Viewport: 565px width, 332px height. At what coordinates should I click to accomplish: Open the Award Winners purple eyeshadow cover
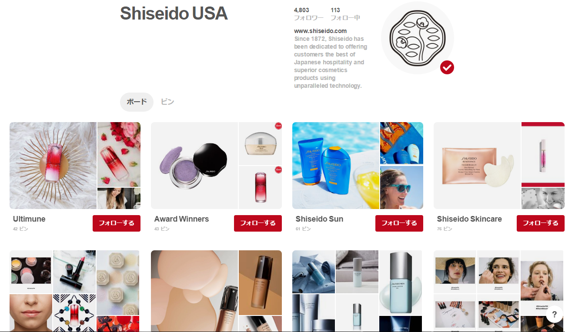point(194,166)
